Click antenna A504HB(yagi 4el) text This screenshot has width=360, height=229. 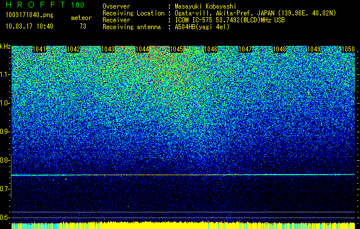click(x=202, y=27)
